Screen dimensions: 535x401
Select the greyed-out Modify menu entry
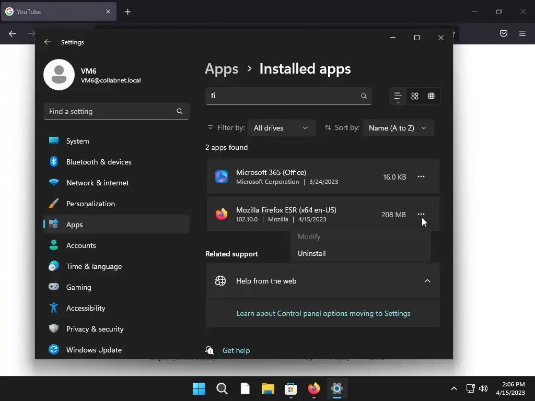(x=360, y=237)
